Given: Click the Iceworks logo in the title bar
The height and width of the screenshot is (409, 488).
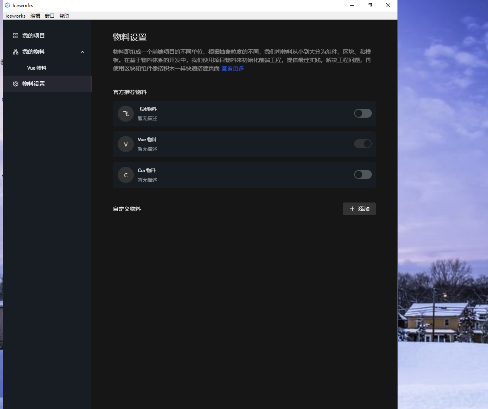Looking at the screenshot, I should coord(7,5).
